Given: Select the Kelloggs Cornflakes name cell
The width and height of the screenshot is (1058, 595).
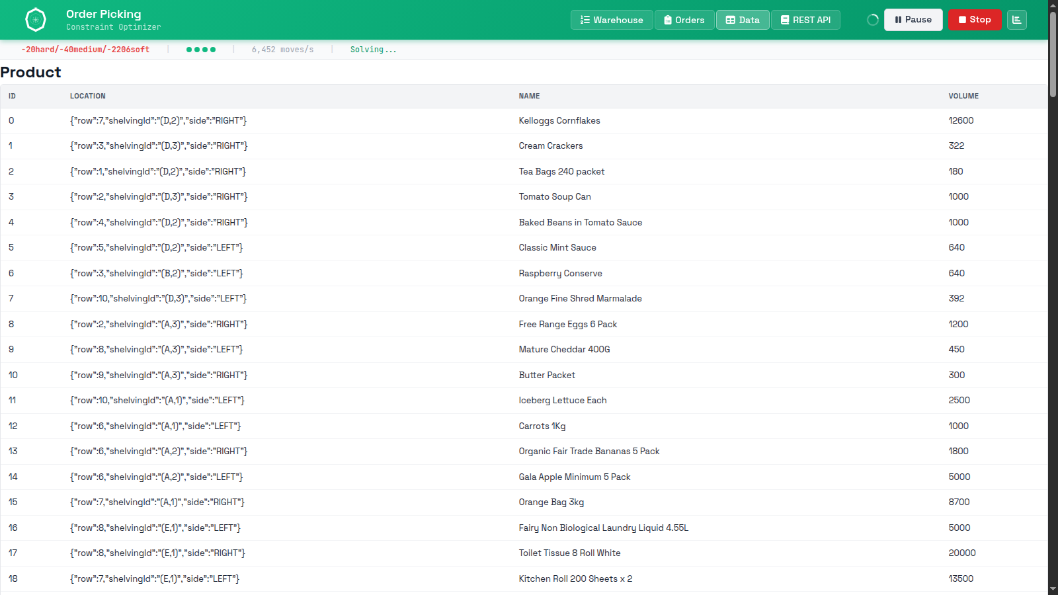Looking at the screenshot, I should click(559, 120).
